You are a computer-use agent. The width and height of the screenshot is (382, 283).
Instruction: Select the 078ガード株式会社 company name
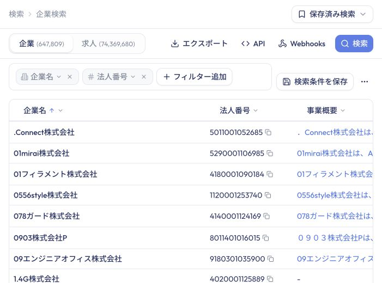pos(46,216)
